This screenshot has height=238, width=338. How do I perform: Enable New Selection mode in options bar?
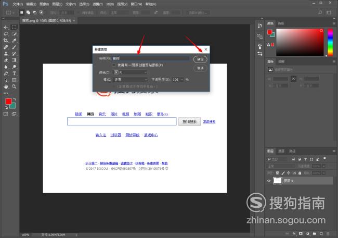[21, 12]
